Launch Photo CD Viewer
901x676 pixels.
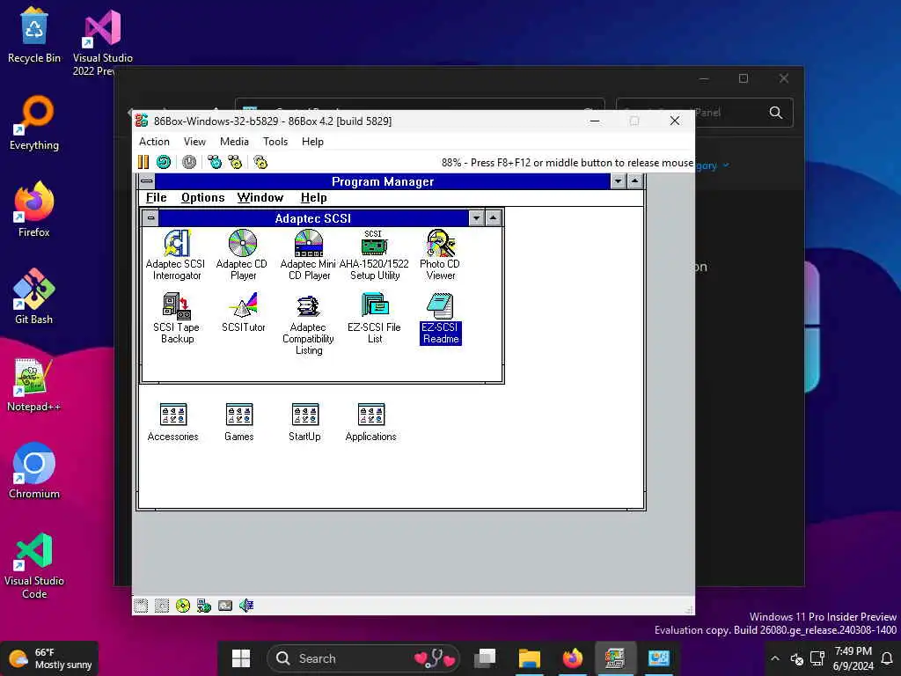click(x=440, y=254)
